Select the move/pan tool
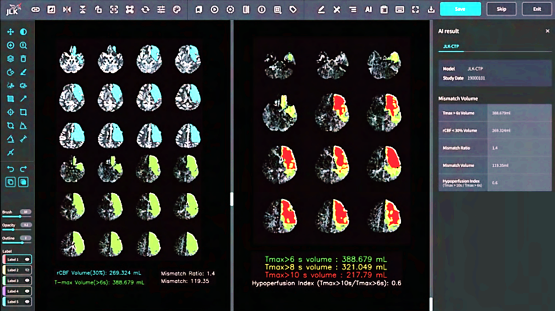Screen dimensions: 555x311 [x=10, y=32]
